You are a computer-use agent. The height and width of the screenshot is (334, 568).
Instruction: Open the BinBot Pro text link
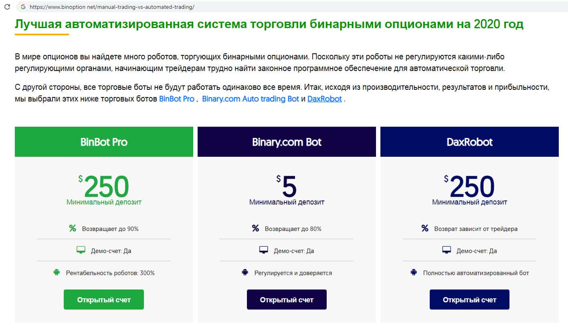coord(176,99)
